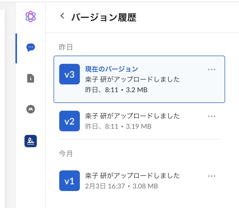Click the v2 size text 3.19 MB
239x208 pixels.
tap(139, 126)
